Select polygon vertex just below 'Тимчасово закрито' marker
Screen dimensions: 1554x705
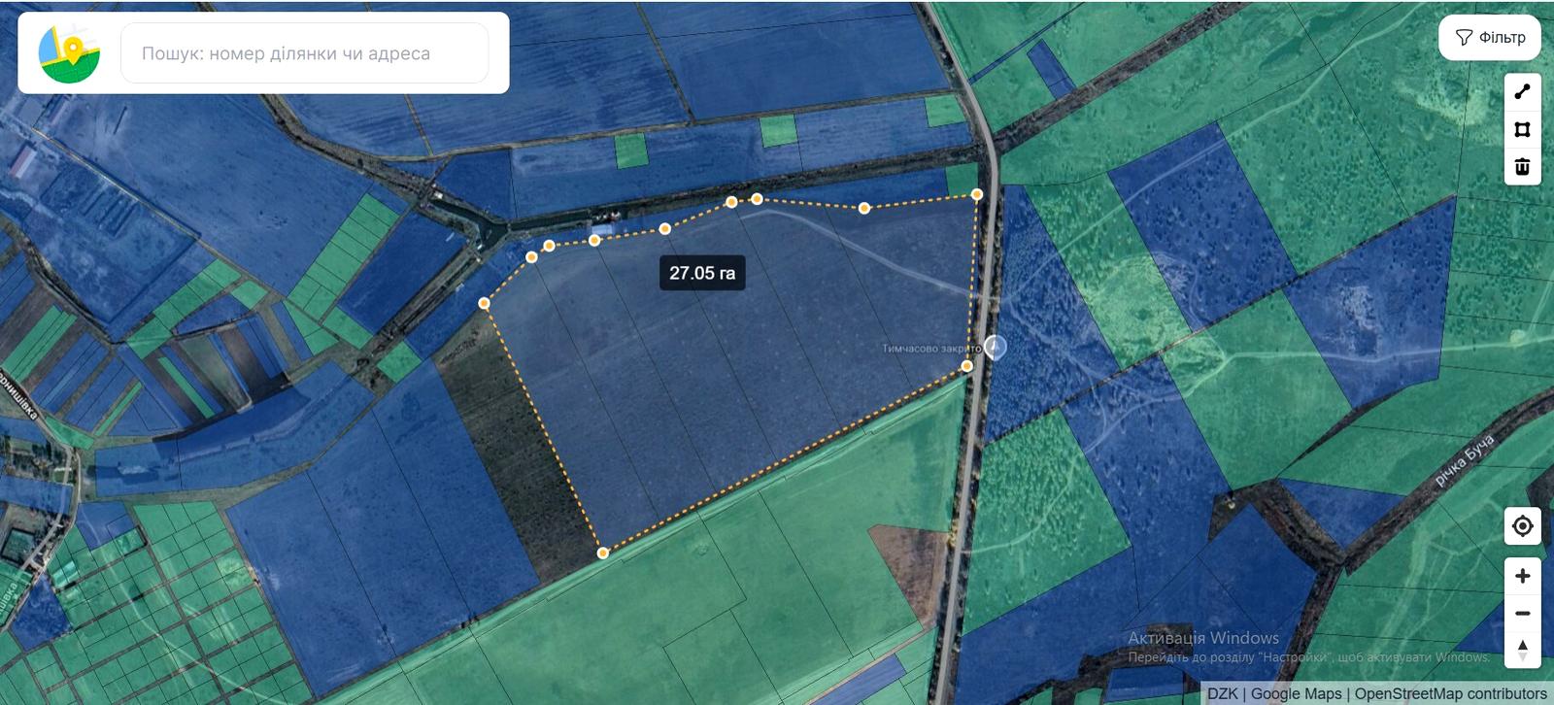(966, 366)
